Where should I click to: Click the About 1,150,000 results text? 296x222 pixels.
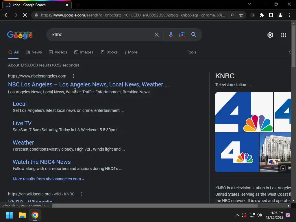point(44,65)
